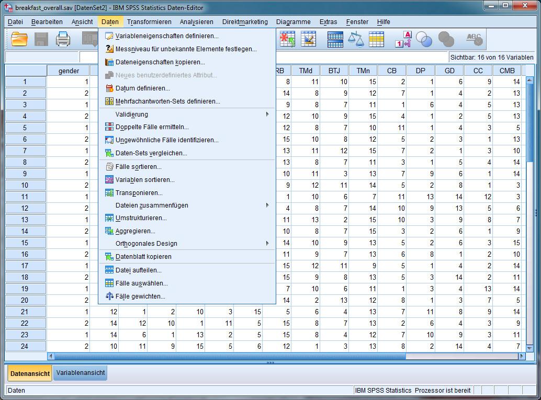Click the insert variable toolbar icon
The width and height of the screenshot is (541, 400).
(x=308, y=39)
